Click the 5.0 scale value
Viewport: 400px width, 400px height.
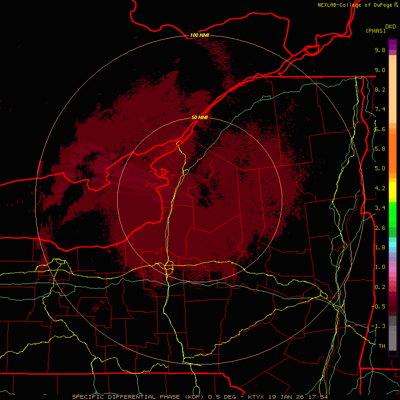(380, 168)
